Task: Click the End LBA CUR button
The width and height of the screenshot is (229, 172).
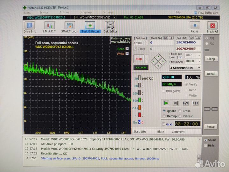Action: [191, 38]
